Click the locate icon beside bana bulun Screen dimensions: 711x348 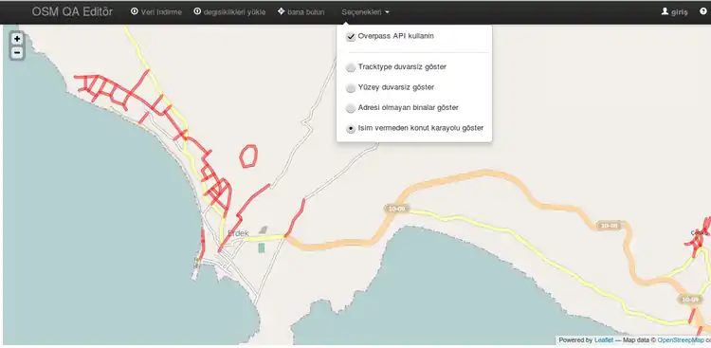pos(281,11)
